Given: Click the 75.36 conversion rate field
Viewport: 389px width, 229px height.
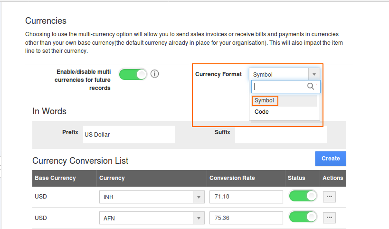Looking at the screenshot, I should coord(247,218).
